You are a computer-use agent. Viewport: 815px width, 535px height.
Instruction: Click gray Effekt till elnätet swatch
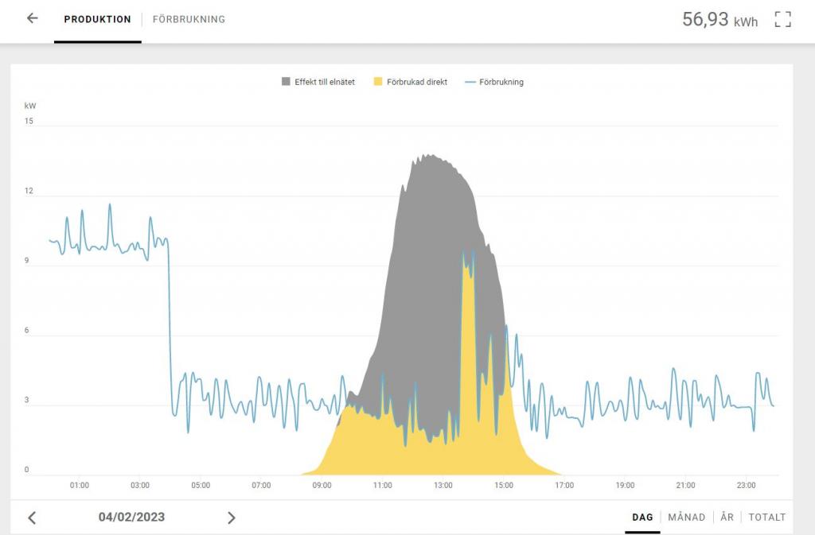(x=287, y=82)
